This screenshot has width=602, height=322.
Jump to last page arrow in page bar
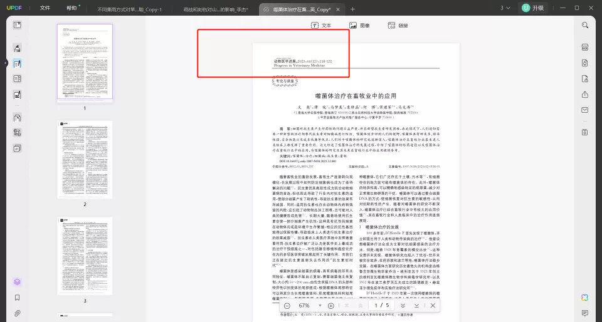[x=416, y=306]
